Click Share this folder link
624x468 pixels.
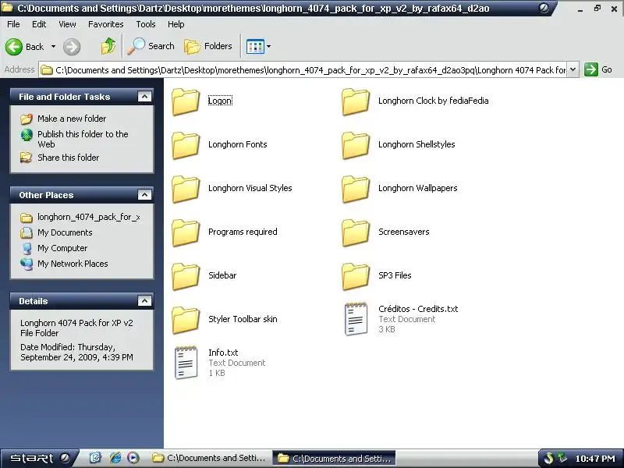pos(68,158)
